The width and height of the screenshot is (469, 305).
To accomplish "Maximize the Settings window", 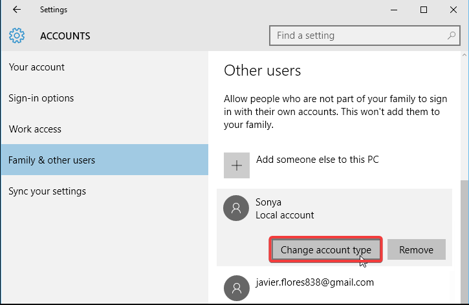I will pos(424,10).
